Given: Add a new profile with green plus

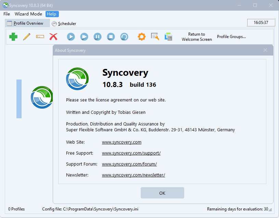Looking at the screenshot, I should click(x=13, y=37).
